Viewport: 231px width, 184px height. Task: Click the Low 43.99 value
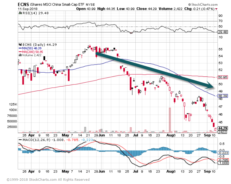point(126,9)
